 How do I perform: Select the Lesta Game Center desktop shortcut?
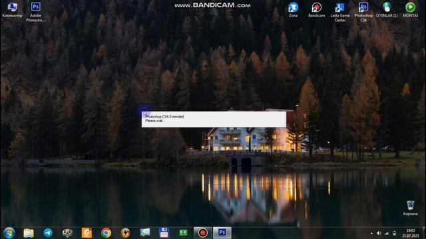pos(340,12)
